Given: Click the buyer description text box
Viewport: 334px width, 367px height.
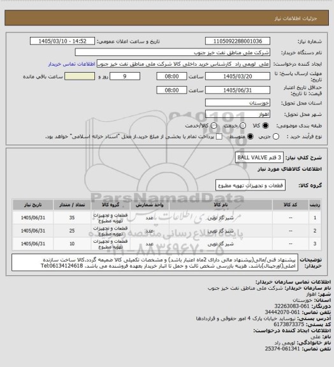Looking at the screenshot, I should pos(155,263).
